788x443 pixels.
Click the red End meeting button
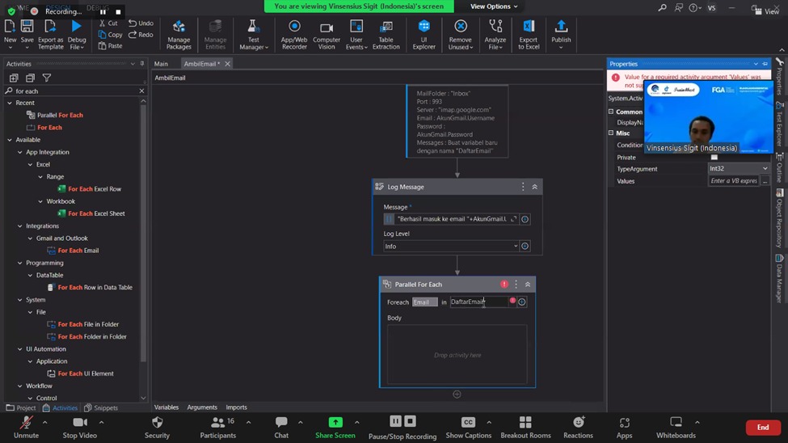click(763, 428)
